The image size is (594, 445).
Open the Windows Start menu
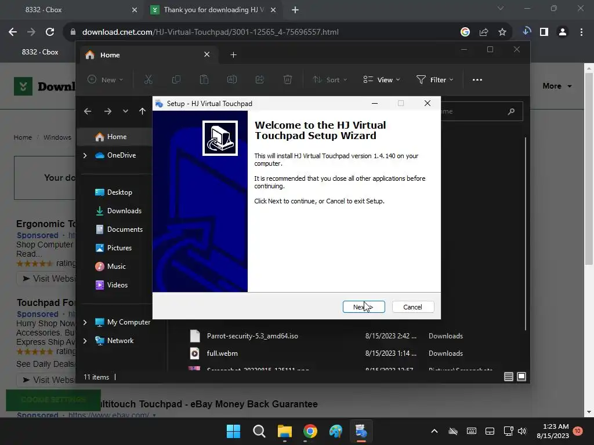click(x=233, y=431)
